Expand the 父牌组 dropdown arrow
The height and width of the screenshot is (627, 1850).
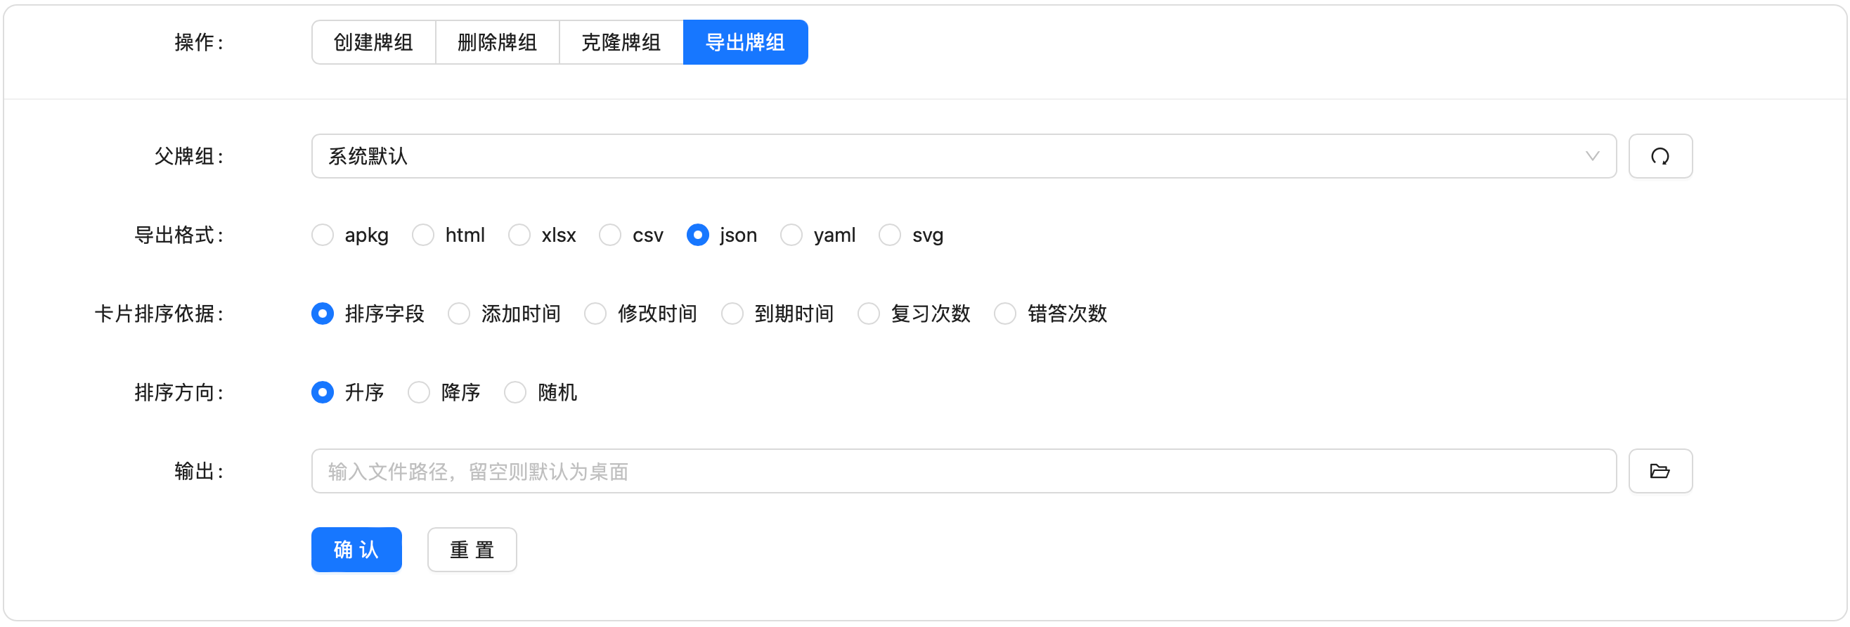[x=1591, y=156]
